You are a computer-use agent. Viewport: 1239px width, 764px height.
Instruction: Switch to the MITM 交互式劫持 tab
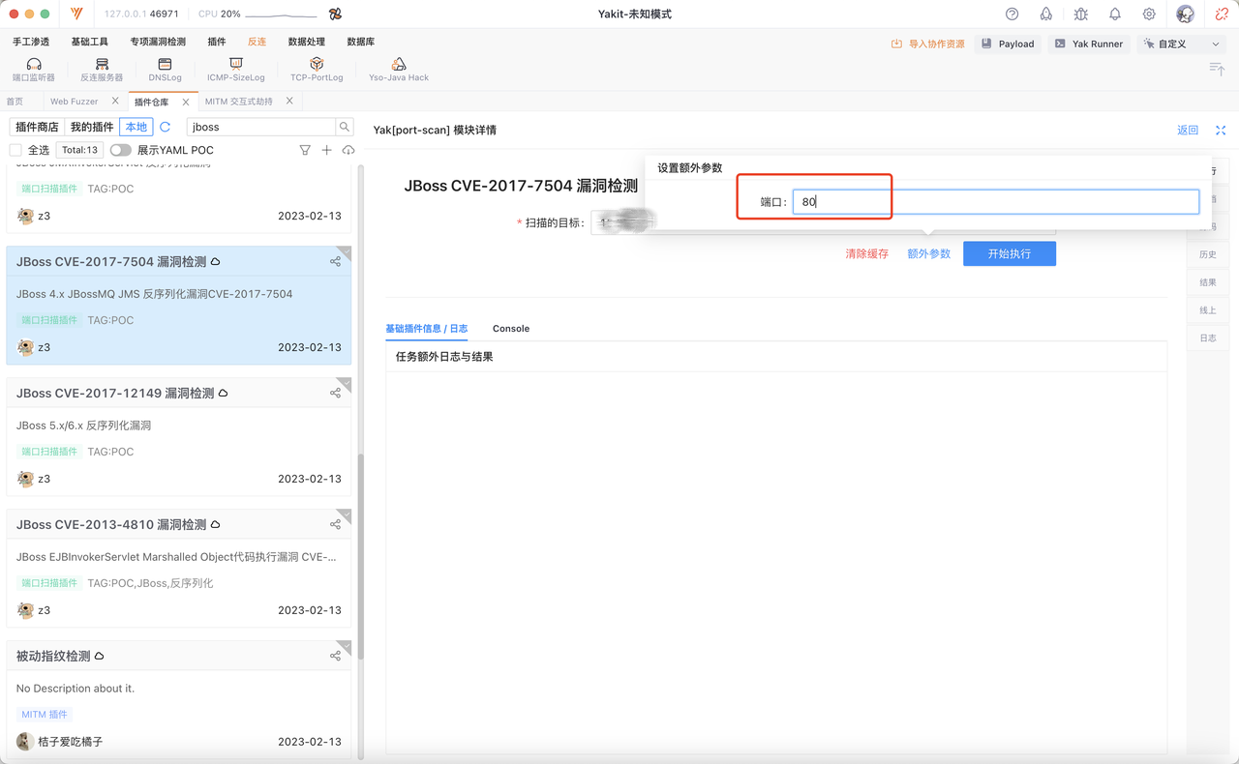pos(239,102)
